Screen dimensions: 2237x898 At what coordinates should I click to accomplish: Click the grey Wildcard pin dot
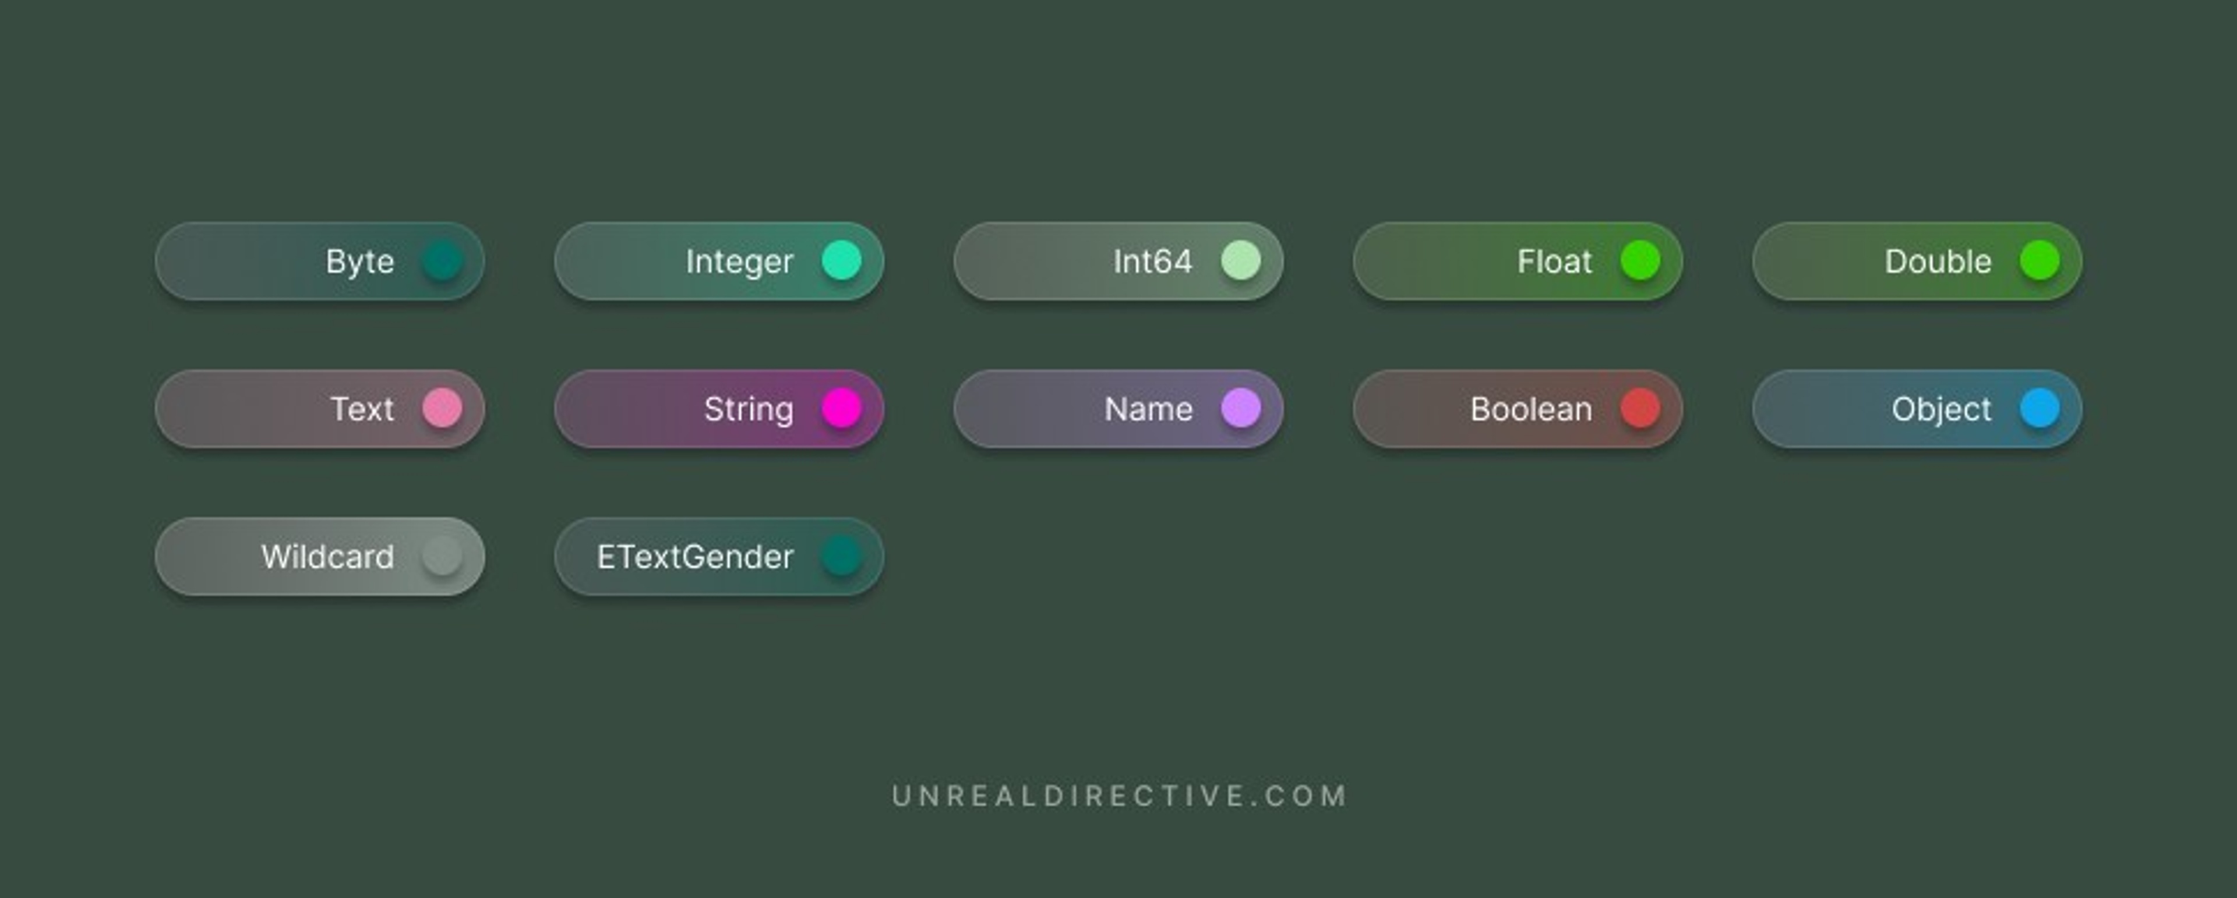click(x=442, y=556)
